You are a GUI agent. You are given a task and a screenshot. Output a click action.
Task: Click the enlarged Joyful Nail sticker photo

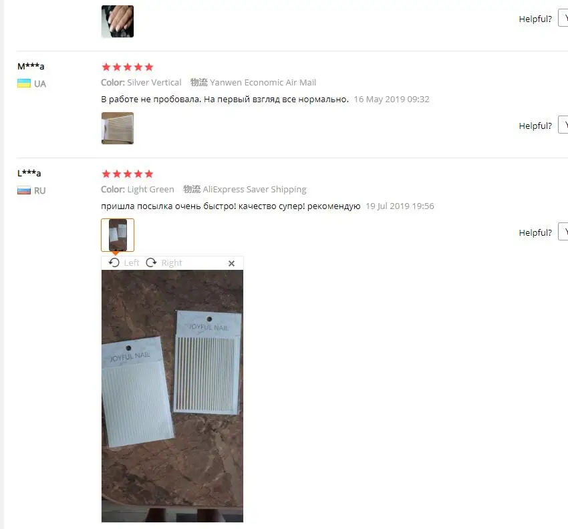172,396
